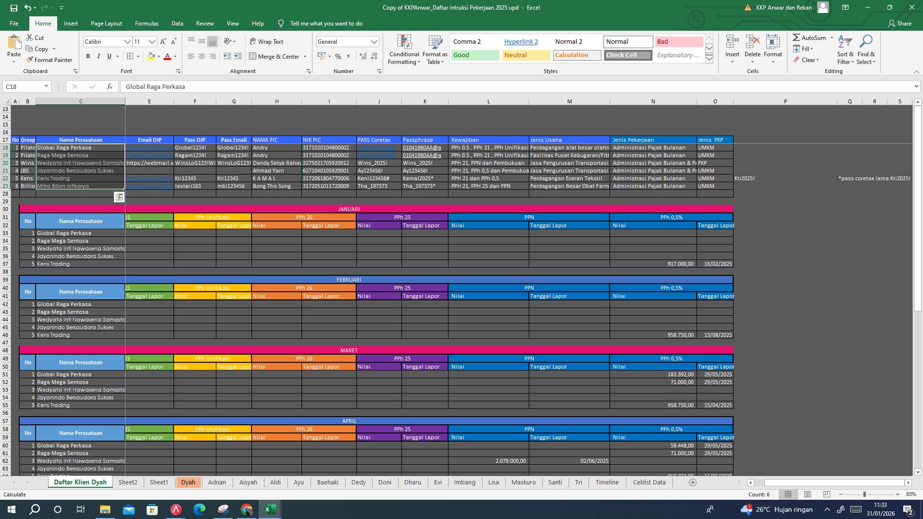Expand the Fill Color dropdown arrow
This screenshot has height=519, width=923.
(159, 56)
